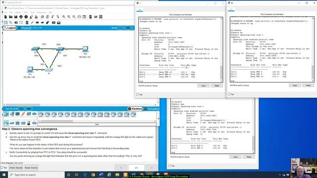This screenshot has width=317, height=178.
Task: Click the Paste clipboard icon in toolbar
Action: (x=48, y=17)
